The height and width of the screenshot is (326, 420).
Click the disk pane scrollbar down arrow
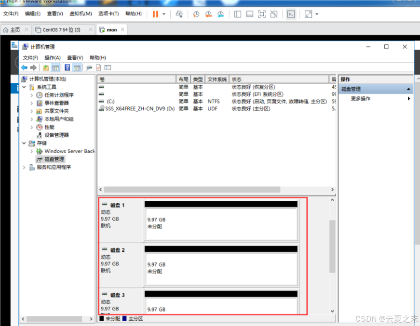pos(332,311)
